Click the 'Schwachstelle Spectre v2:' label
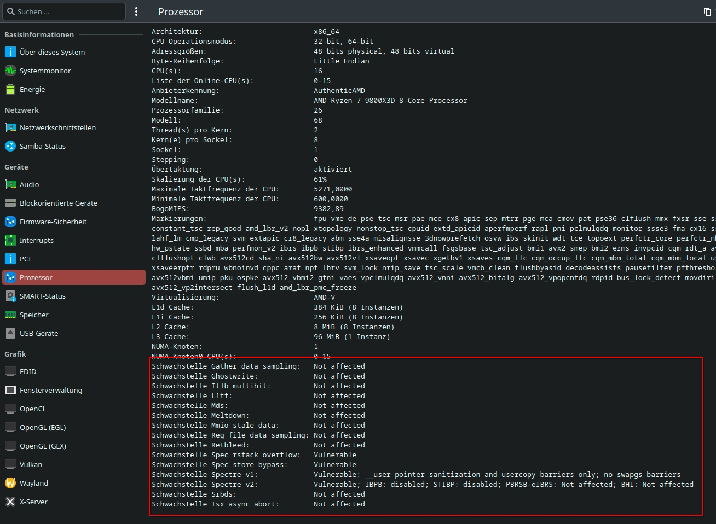This screenshot has height=524, width=716. (x=204, y=485)
